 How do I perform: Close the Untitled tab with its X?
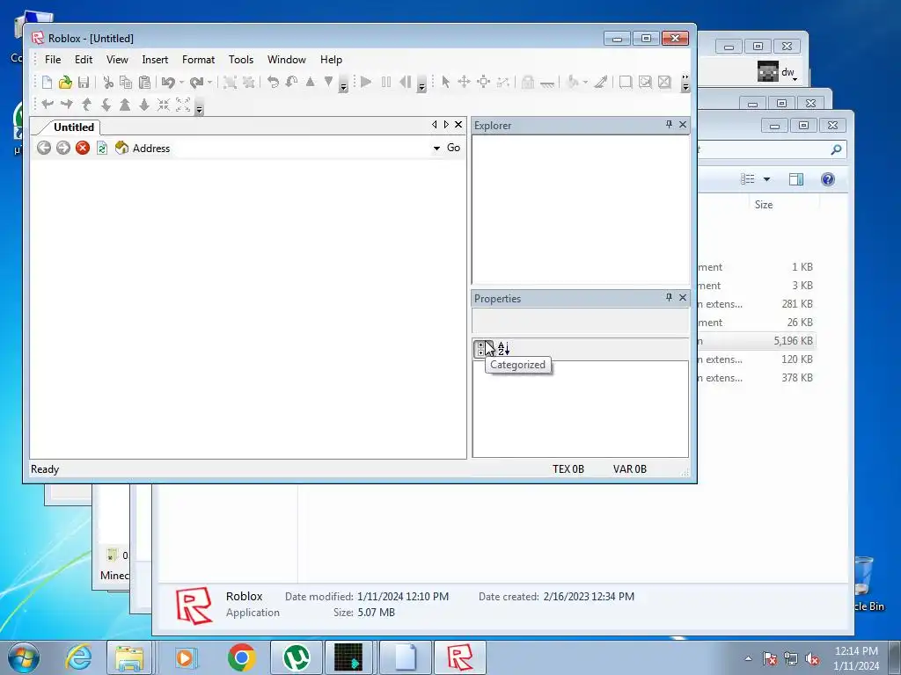coord(458,125)
